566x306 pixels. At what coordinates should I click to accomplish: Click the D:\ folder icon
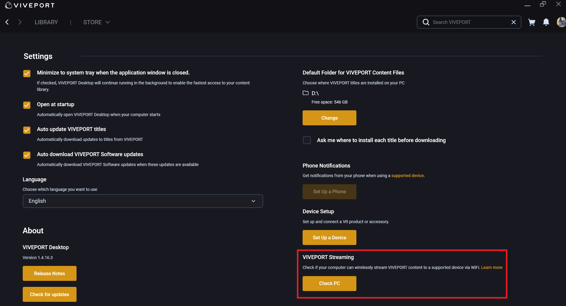pos(306,93)
